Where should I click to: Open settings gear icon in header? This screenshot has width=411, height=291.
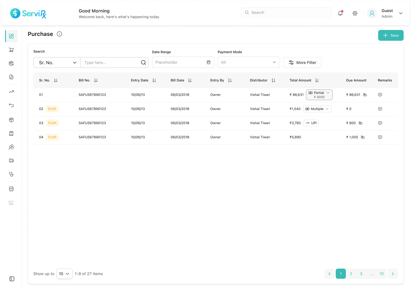click(355, 13)
